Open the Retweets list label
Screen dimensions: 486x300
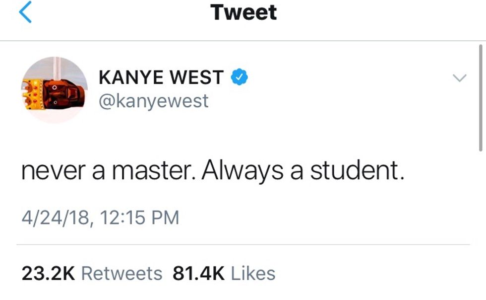tap(121, 273)
